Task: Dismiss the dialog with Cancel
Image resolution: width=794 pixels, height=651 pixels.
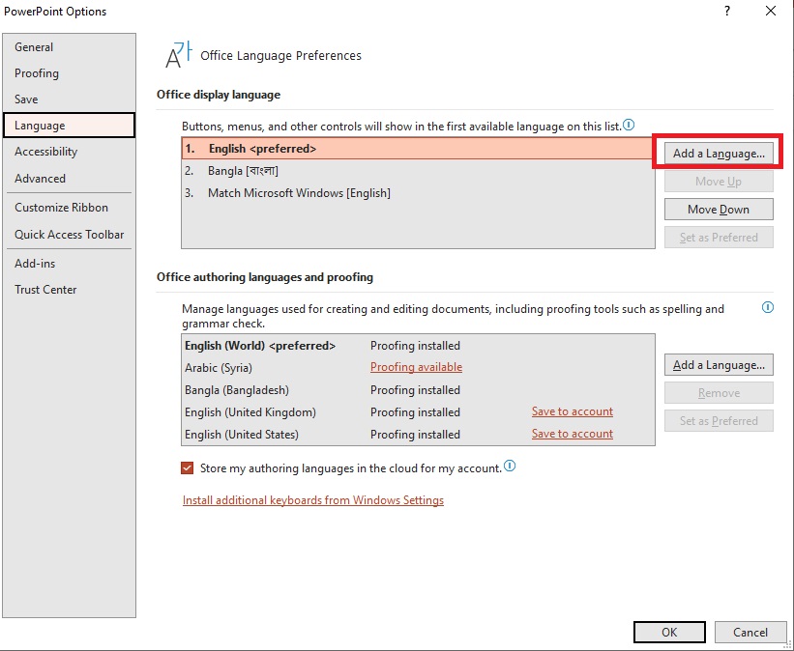Action: tap(750, 632)
